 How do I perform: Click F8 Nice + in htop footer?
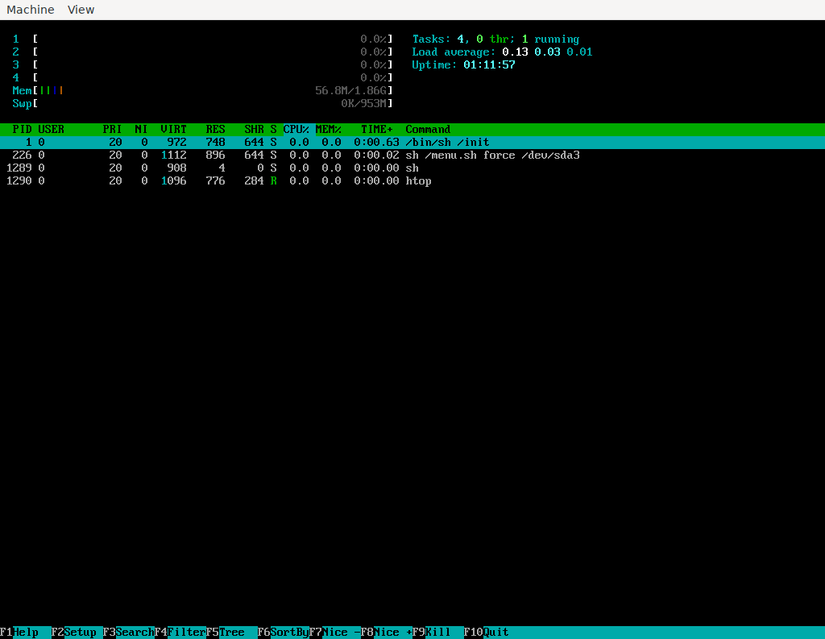tap(386, 633)
